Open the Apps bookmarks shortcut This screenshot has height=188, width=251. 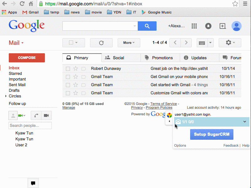point(9,12)
